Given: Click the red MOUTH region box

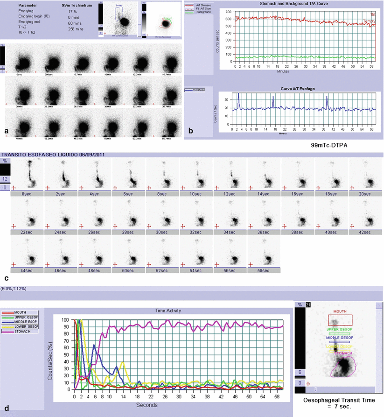Looking at the screenshot, I should pyautogui.click(x=340, y=319).
